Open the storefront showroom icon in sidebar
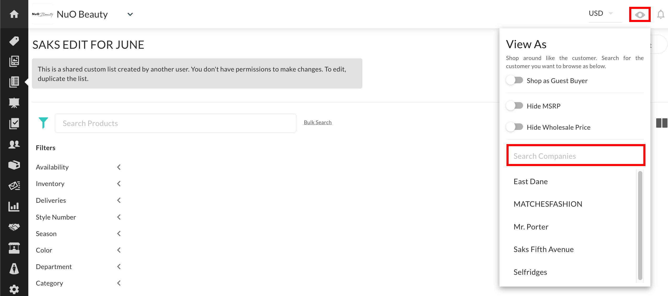 14,248
